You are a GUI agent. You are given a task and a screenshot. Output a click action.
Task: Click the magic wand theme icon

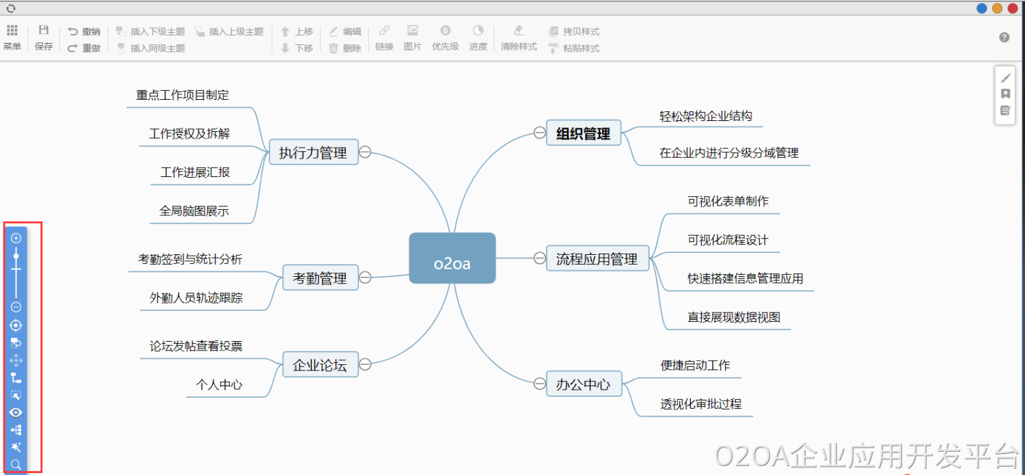(16, 447)
